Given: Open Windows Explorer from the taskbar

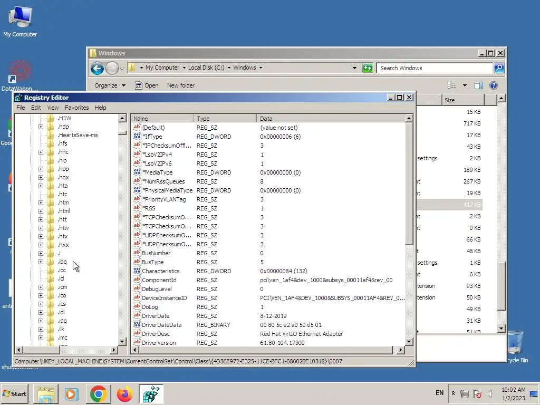Looking at the screenshot, I should click(46, 393).
